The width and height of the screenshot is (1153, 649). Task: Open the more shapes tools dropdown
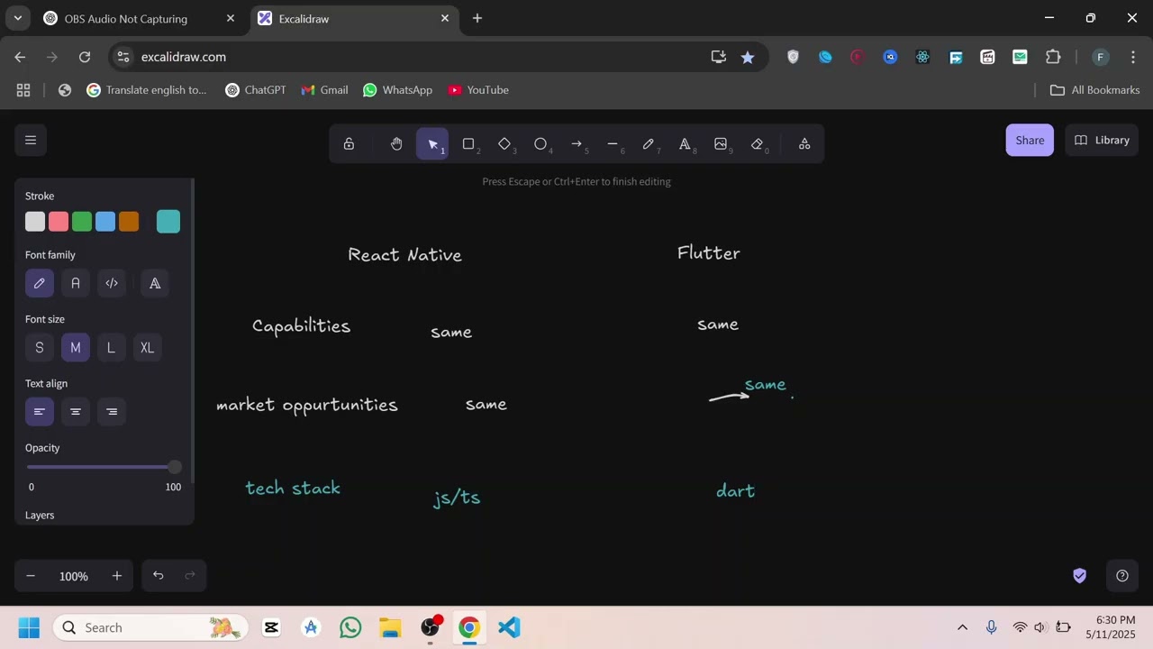pyautogui.click(x=804, y=144)
